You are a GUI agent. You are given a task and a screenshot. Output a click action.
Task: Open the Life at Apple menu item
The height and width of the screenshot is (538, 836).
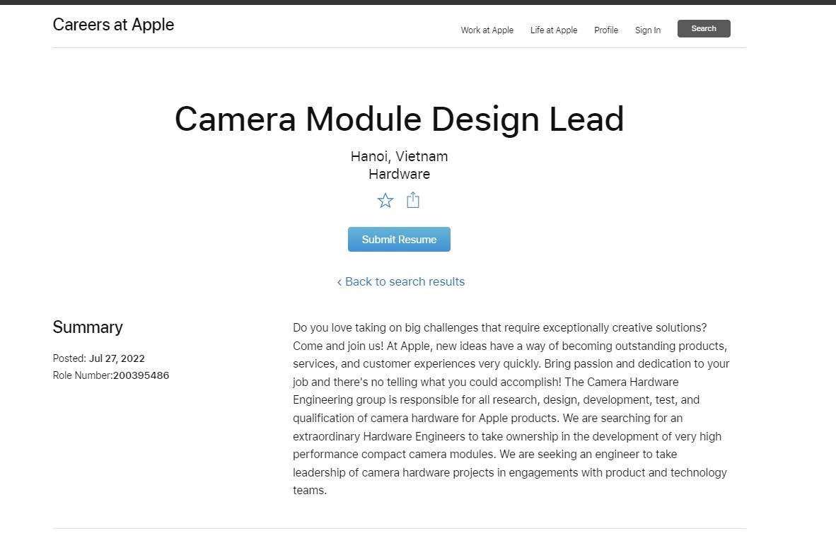click(553, 30)
